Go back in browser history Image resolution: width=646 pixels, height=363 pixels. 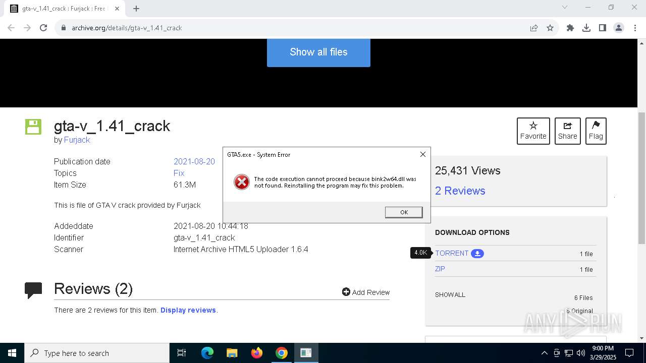(x=11, y=28)
